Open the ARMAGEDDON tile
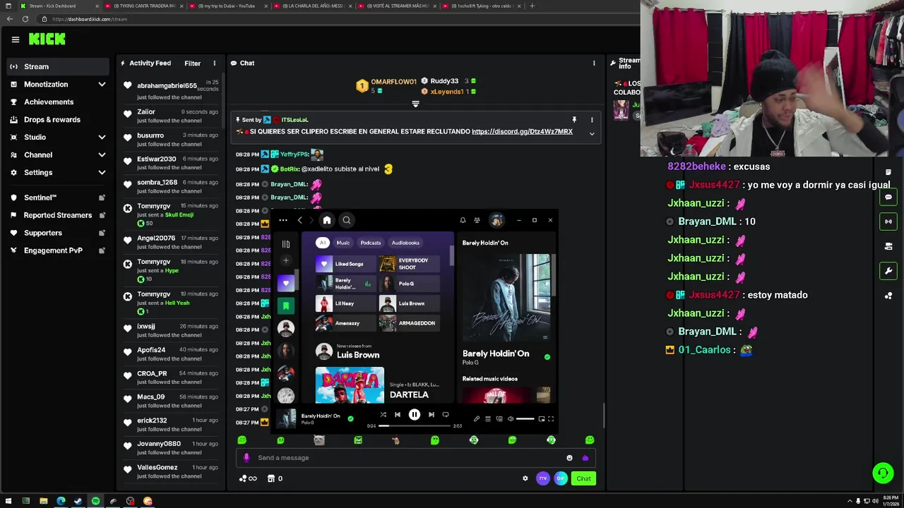This screenshot has height=508, width=904. point(410,323)
